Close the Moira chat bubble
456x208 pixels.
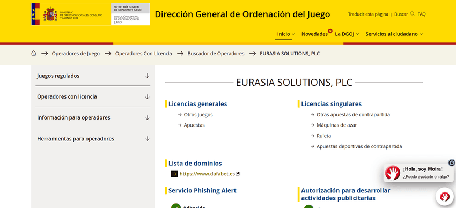[x=451, y=162]
